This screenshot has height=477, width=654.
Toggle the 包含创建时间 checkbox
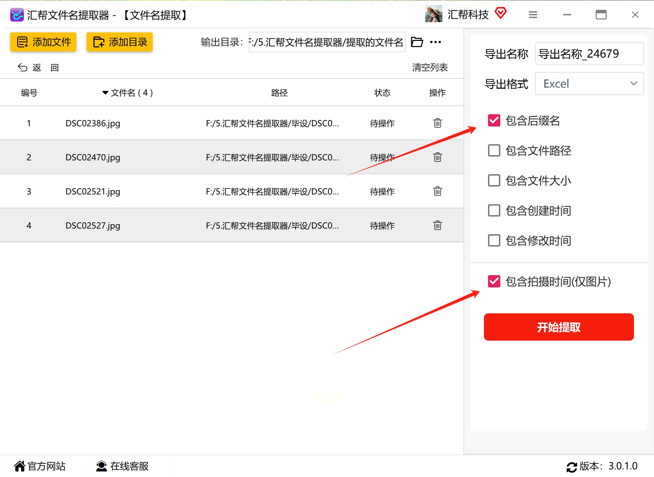tap(494, 210)
